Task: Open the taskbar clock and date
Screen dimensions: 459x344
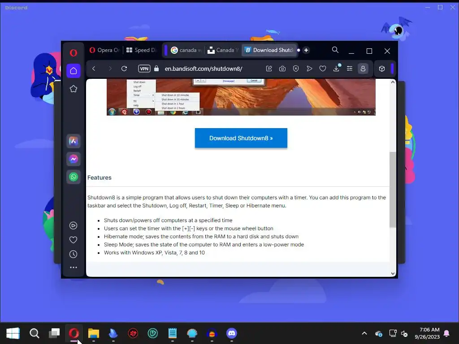Action: 427,333
